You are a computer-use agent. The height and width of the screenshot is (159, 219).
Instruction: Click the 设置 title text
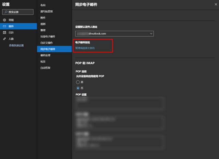tap(6, 4)
